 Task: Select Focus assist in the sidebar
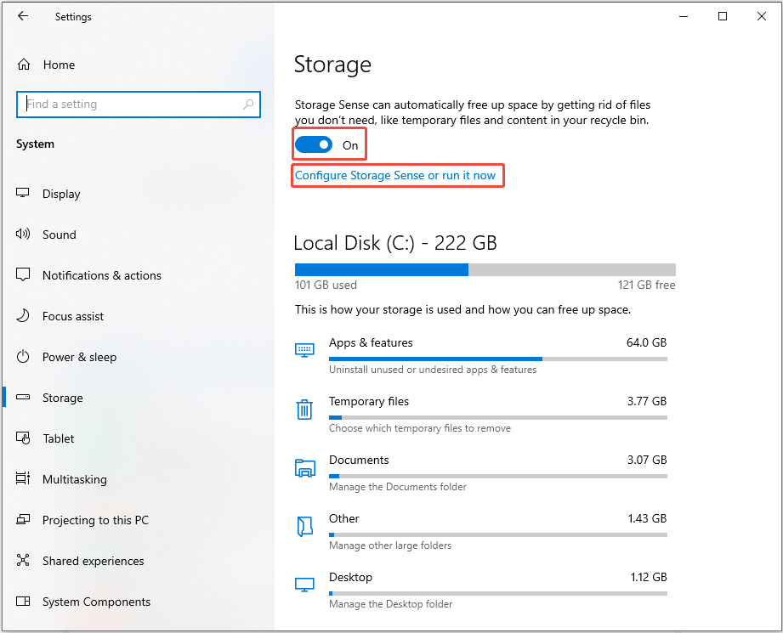[73, 316]
